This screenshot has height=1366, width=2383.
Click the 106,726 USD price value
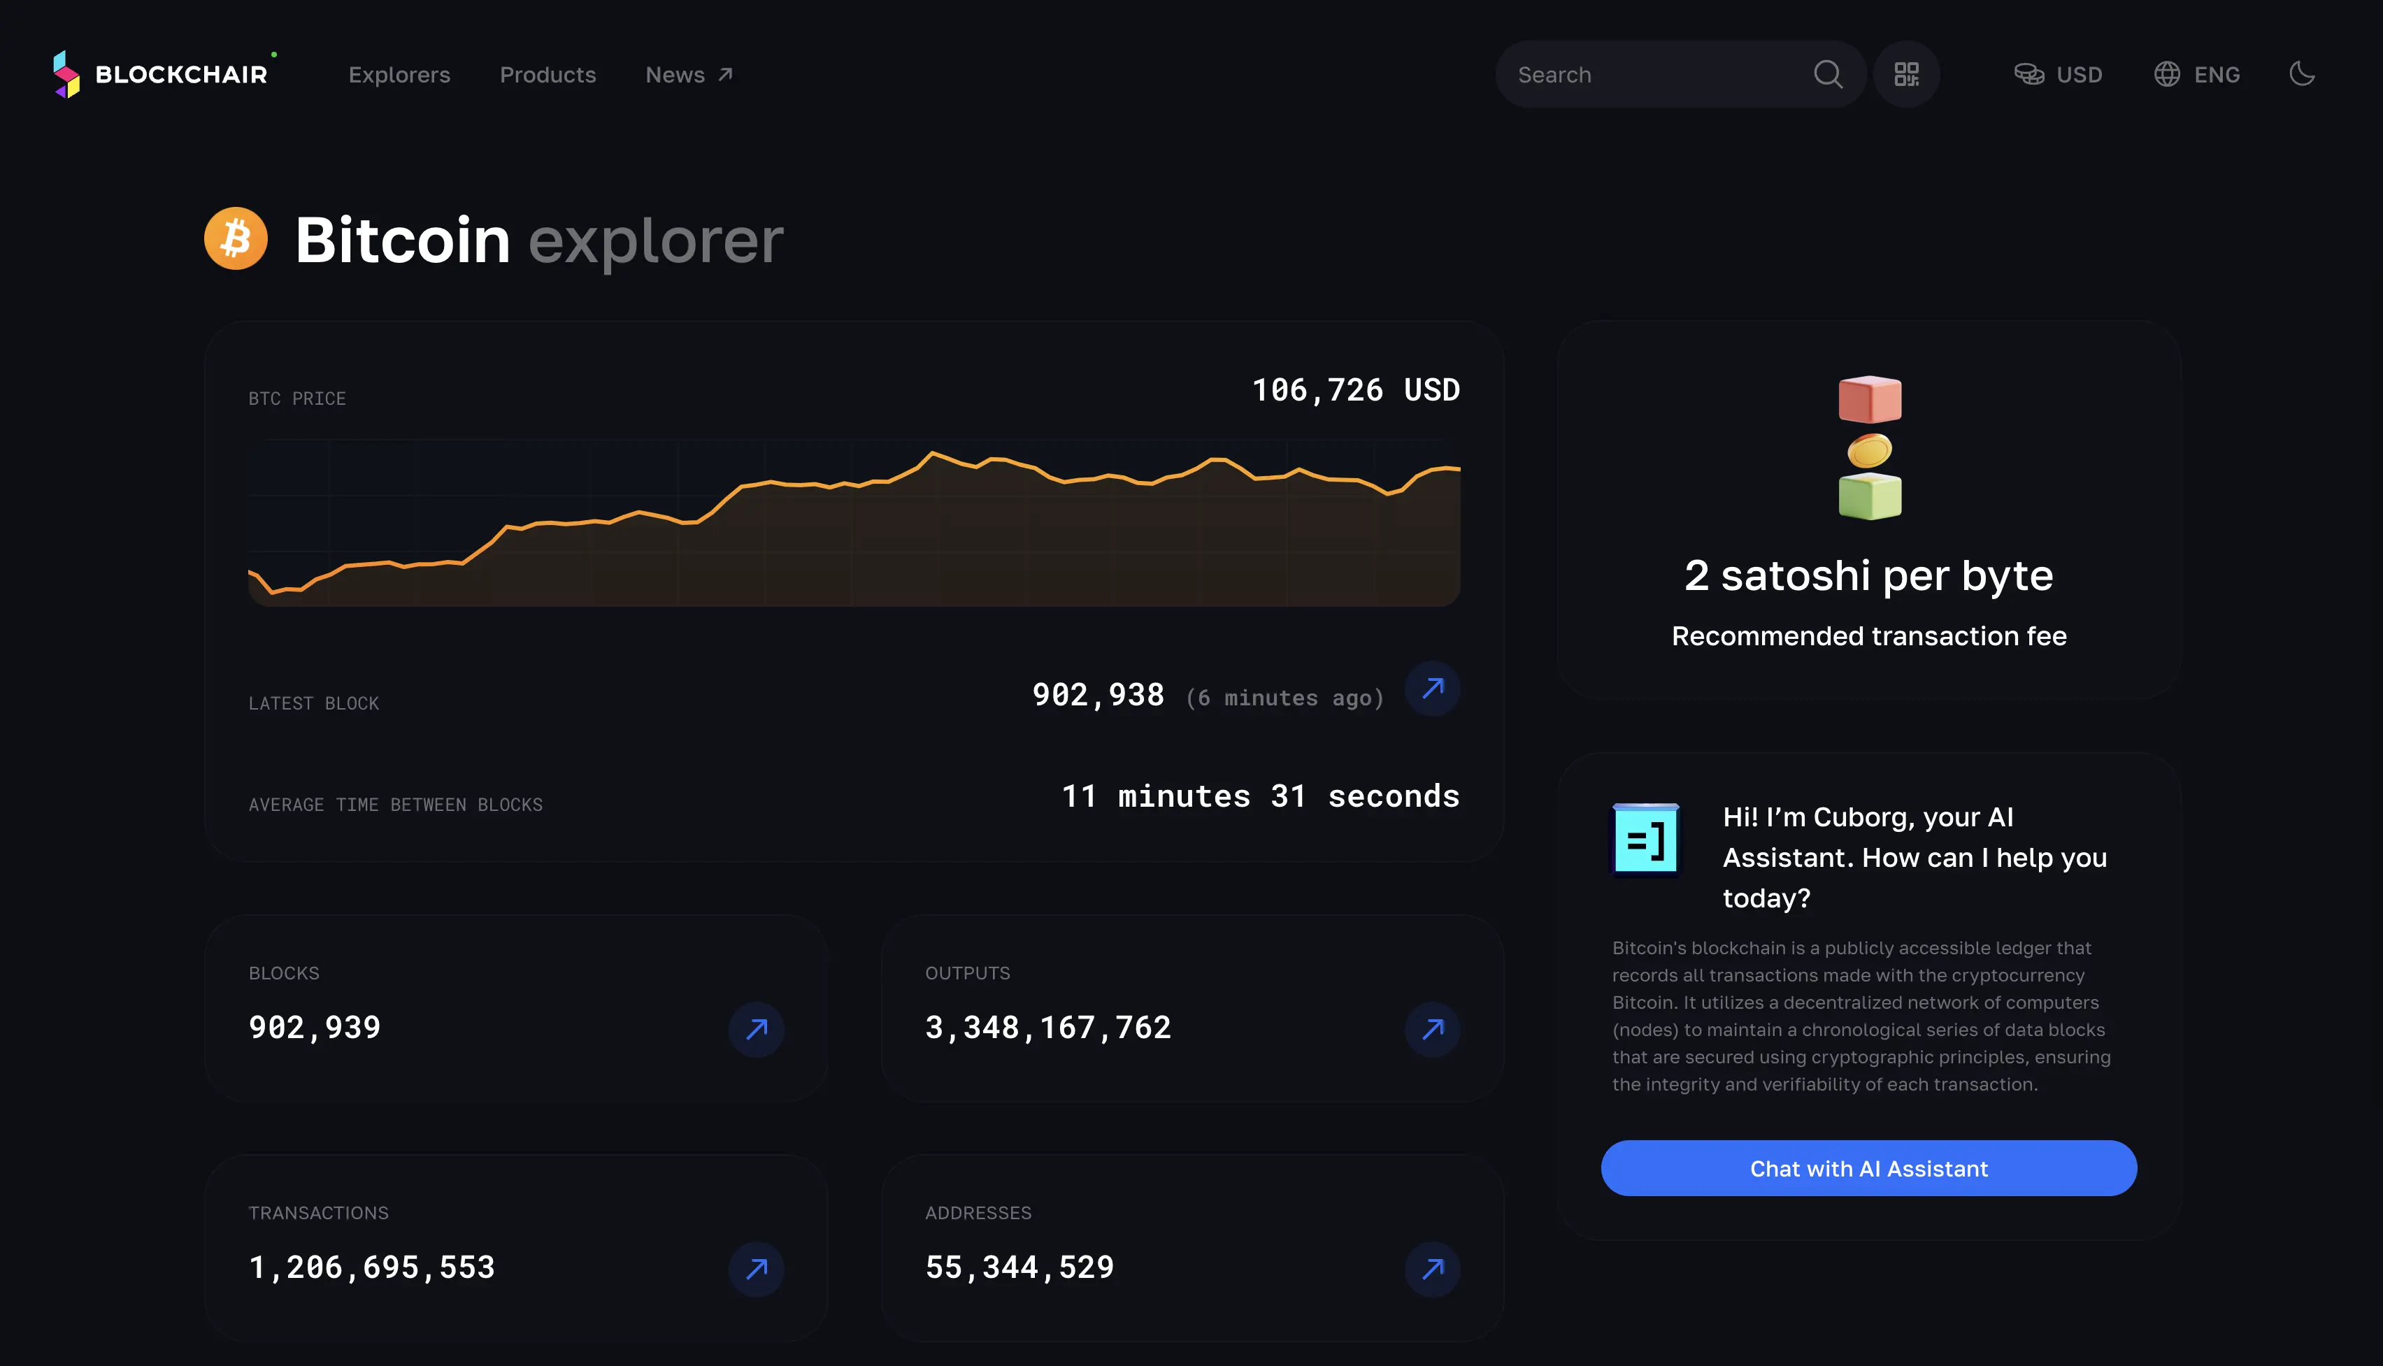click(x=1356, y=390)
